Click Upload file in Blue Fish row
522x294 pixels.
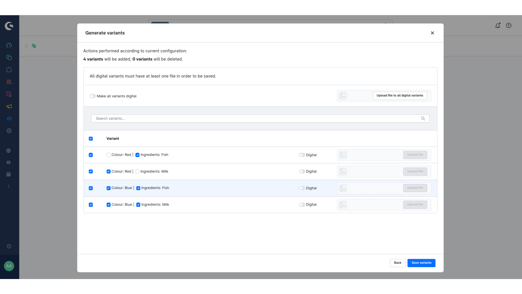tap(415, 188)
